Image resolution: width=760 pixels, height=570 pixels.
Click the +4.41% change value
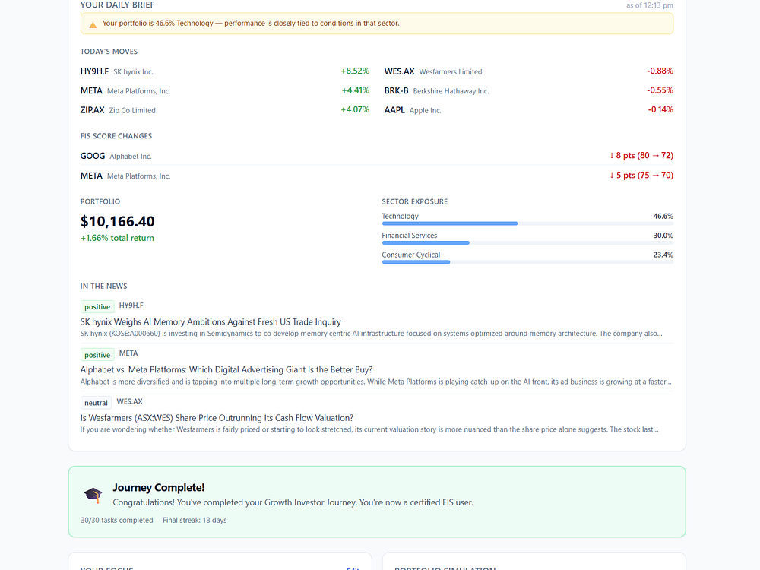tap(355, 90)
